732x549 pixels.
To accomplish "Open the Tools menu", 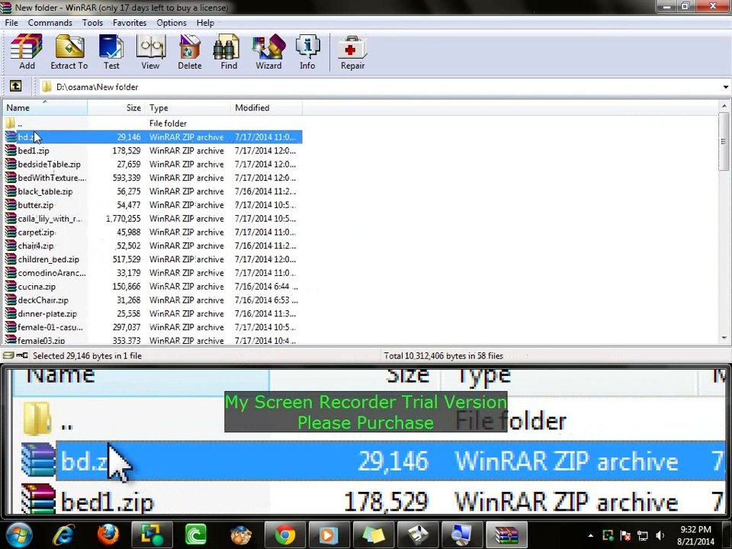I will [x=92, y=22].
